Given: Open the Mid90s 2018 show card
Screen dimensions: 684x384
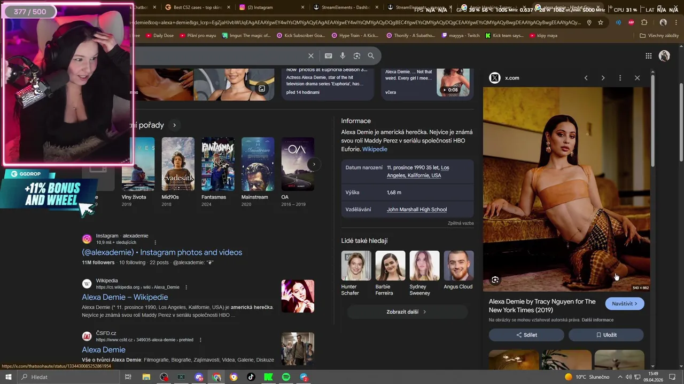Looking at the screenshot, I should point(178,172).
